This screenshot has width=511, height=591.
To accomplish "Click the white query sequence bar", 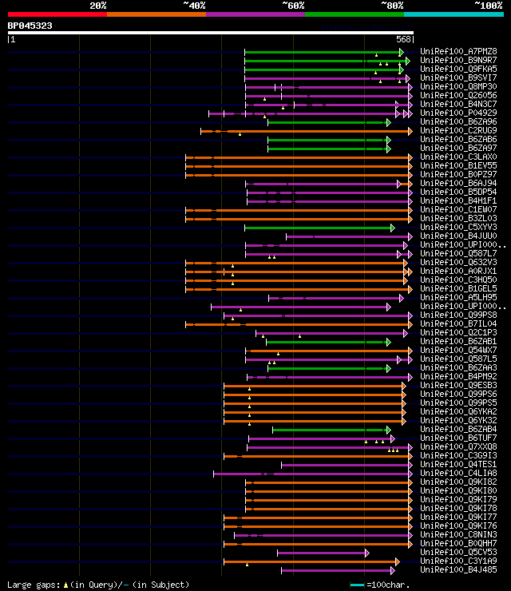I will 211,33.
